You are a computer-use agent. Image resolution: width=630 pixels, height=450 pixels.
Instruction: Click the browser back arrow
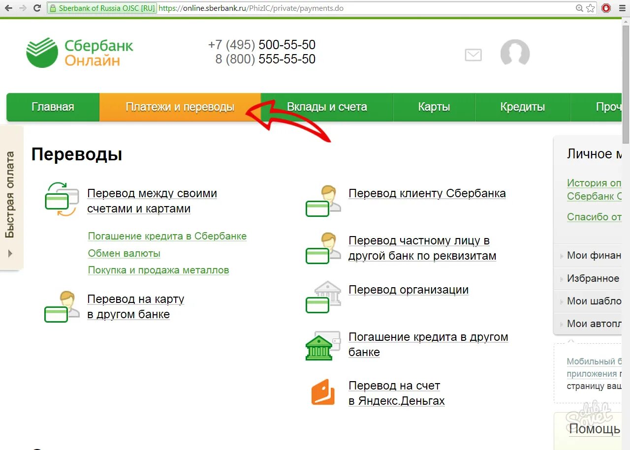click(x=8, y=8)
